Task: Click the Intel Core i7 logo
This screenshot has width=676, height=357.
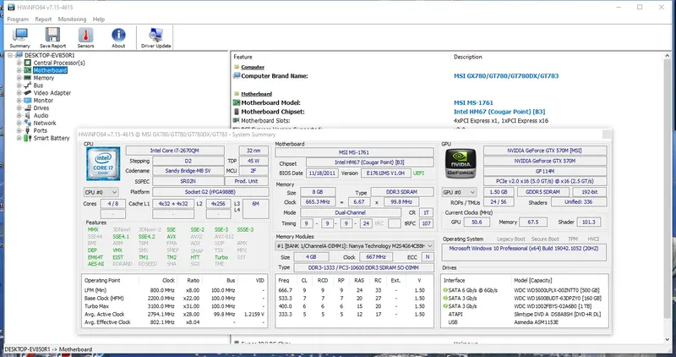Action: pos(104,162)
